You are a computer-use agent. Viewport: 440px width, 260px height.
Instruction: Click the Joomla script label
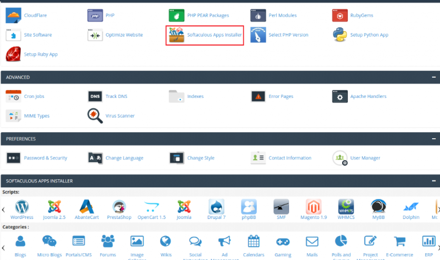tap(184, 217)
